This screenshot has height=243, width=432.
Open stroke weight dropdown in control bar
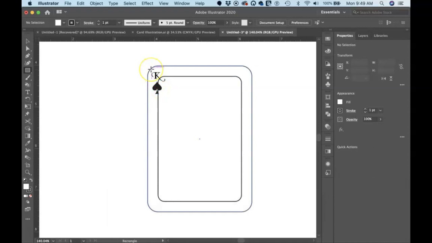[119, 22]
